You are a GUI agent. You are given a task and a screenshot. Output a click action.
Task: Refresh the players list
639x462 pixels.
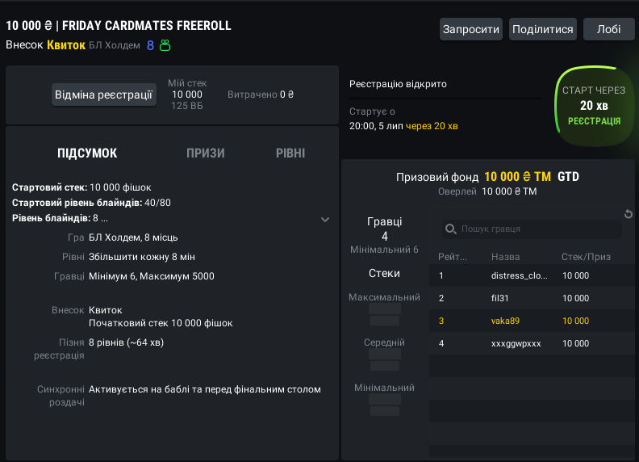[629, 214]
